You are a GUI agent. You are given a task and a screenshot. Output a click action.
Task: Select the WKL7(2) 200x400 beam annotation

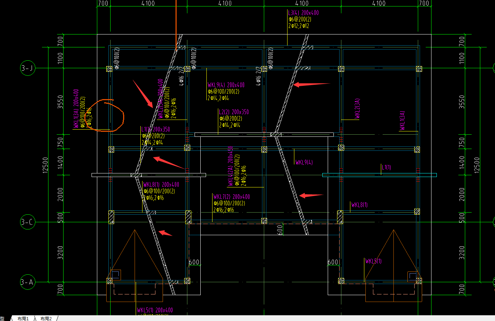232,197
